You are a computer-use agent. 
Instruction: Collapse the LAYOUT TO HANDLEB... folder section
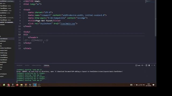7,22
